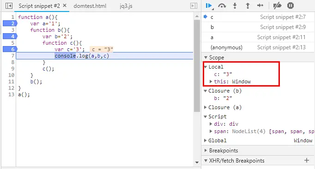Remove the breakpoint on line 4
The height and width of the screenshot is (169, 315).
(10, 36)
